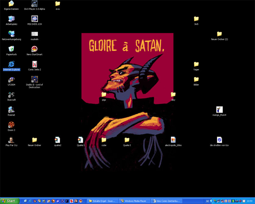Click the system tray clock
Image resolution: width=255 pixels, height=204 pixels.
[250, 201]
